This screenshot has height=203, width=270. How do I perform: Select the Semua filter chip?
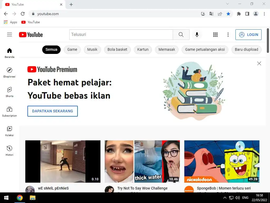pyautogui.click(x=51, y=49)
